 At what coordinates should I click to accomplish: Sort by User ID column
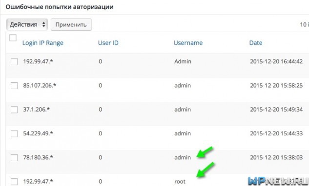(x=108, y=43)
